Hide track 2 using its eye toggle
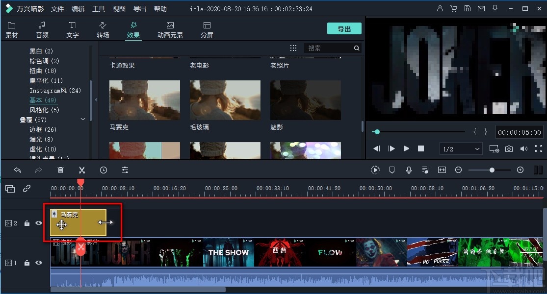This screenshot has height=294, width=547. (x=38, y=223)
